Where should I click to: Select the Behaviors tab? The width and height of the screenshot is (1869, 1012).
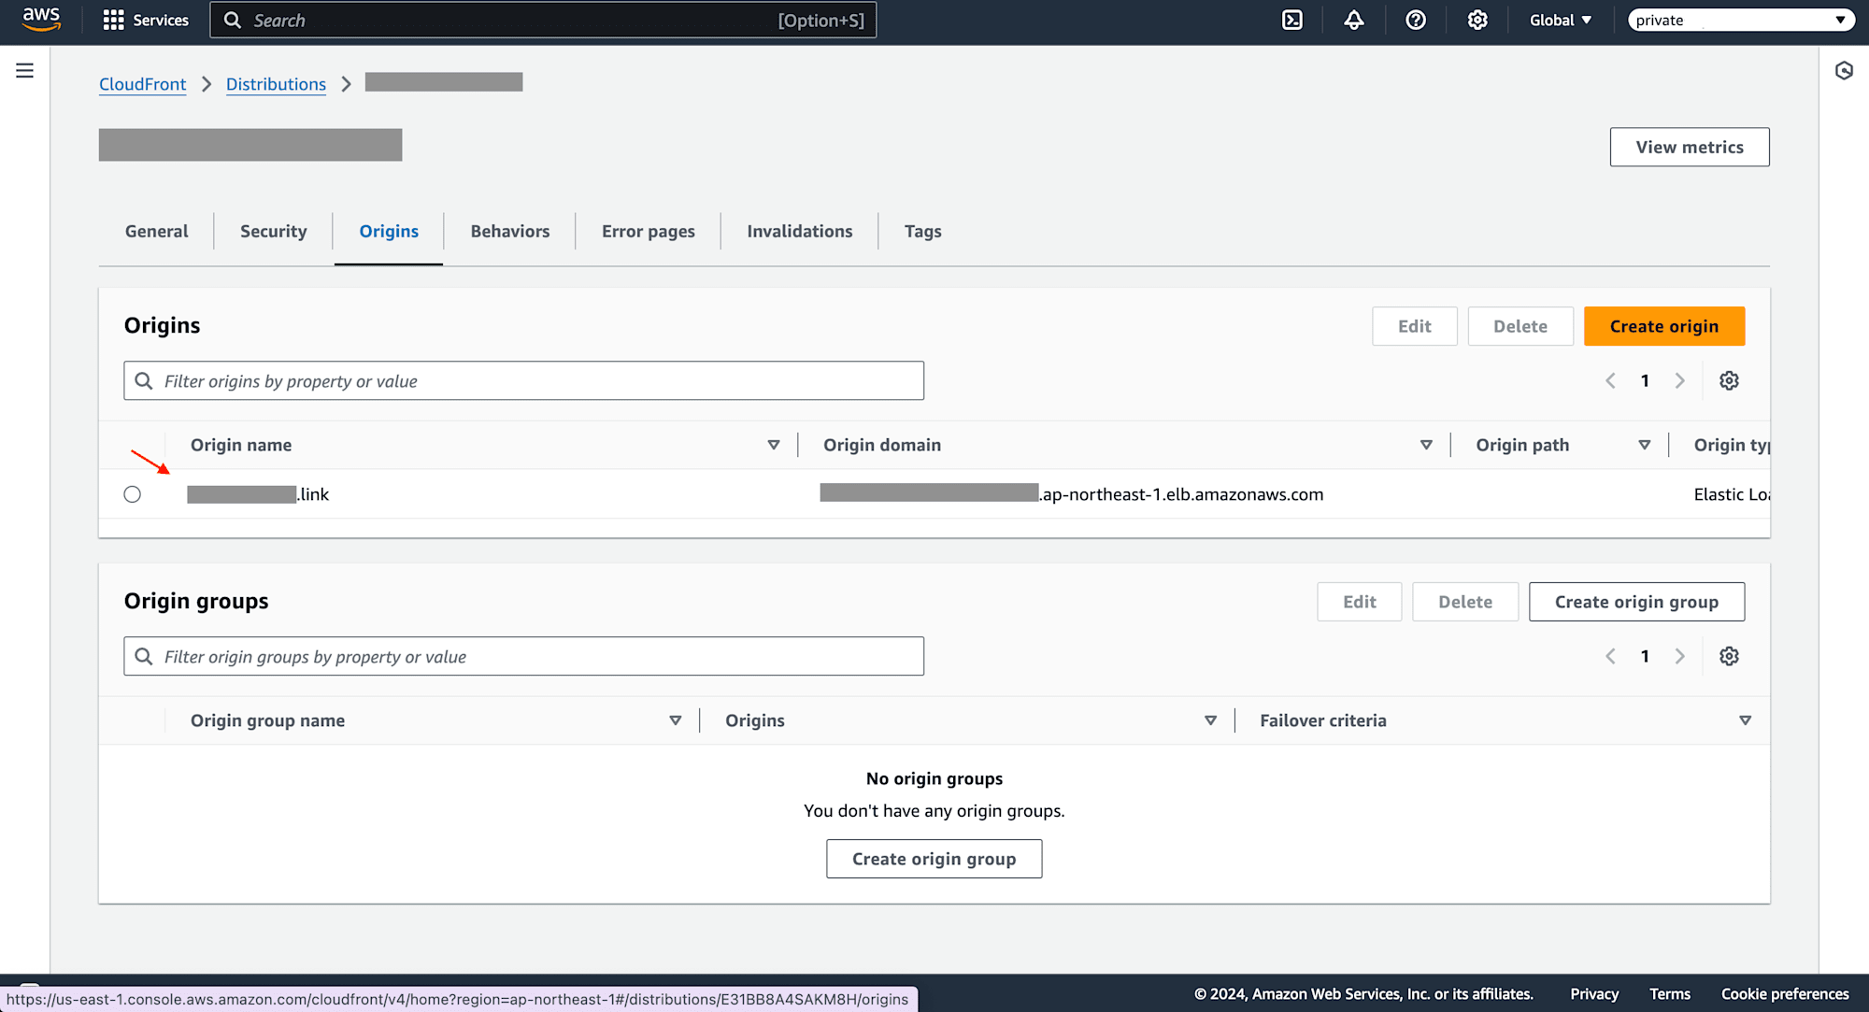(x=509, y=231)
